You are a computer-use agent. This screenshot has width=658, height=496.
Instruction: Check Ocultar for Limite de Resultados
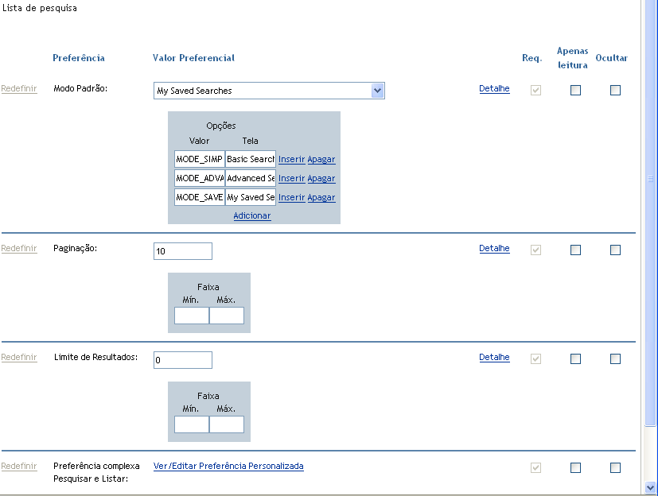click(x=615, y=358)
